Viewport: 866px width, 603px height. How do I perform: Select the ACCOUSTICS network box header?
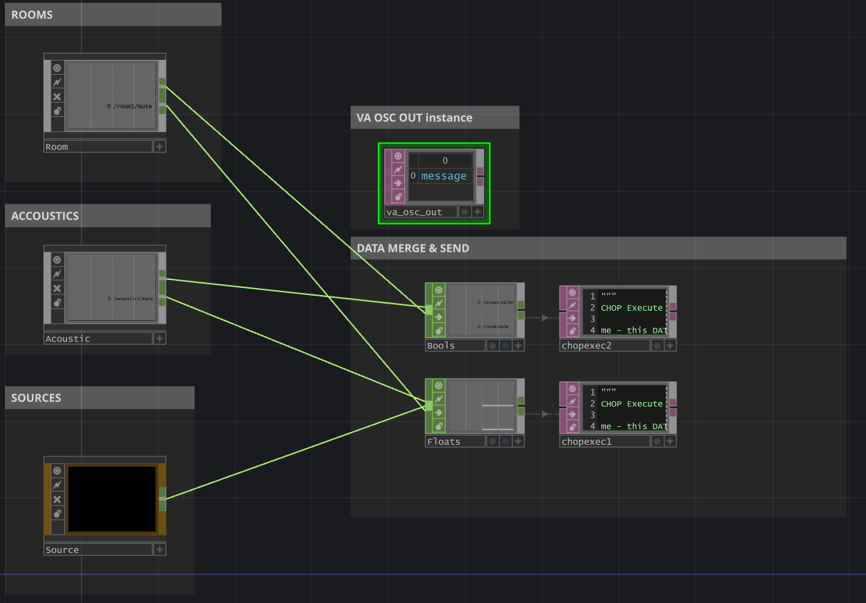[x=45, y=216]
